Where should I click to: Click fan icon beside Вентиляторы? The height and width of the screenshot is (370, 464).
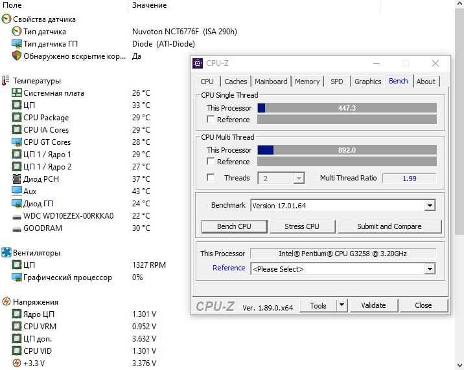point(6,252)
